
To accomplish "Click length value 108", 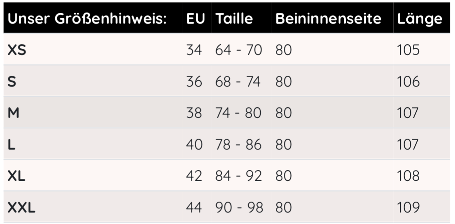I will (408, 176).
